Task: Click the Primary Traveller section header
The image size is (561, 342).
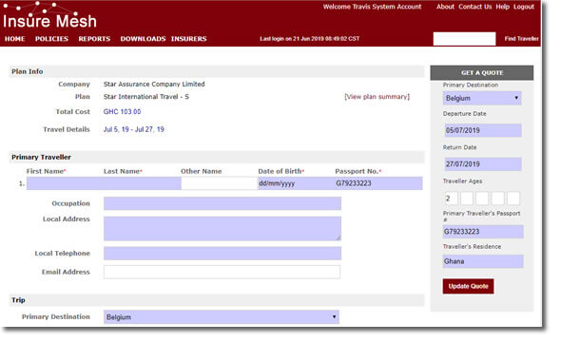Action: pos(217,157)
